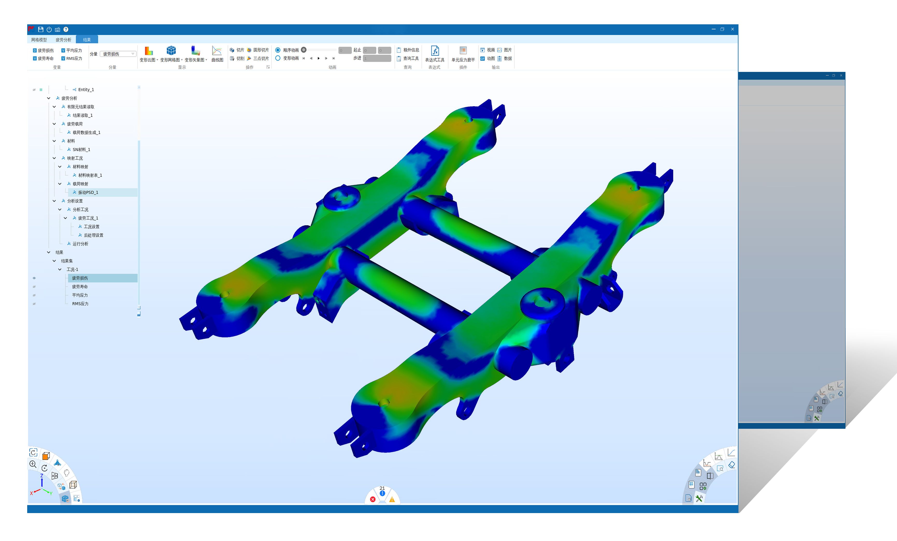The height and width of the screenshot is (541, 897).
Task: Collapse the 结果集 tree node
Action: tap(54, 261)
